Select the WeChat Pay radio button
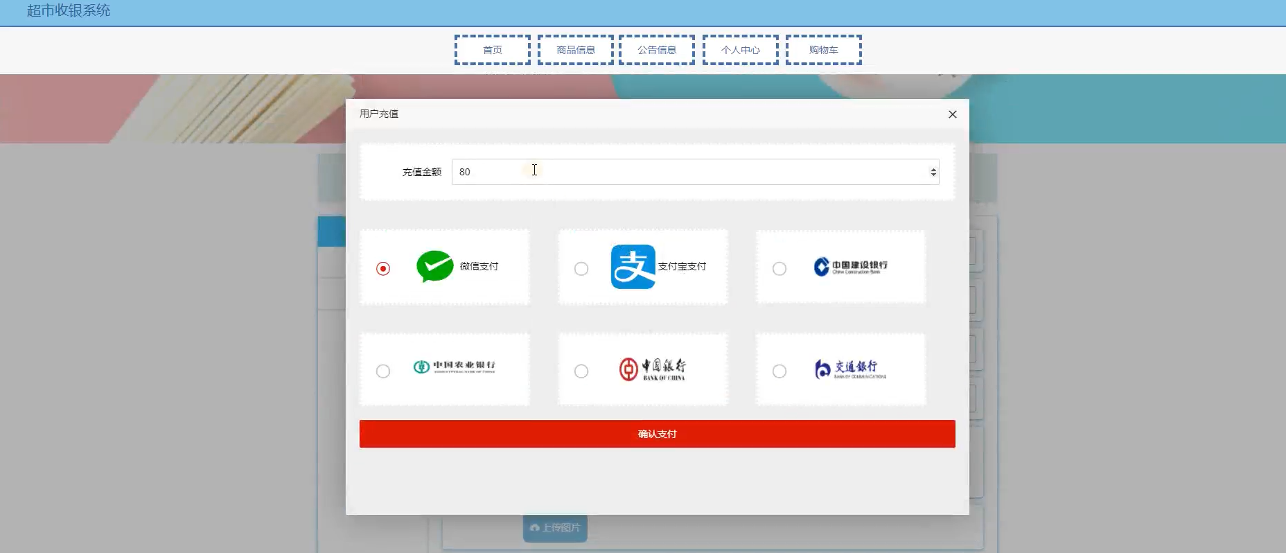Image resolution: width=1286 pixels, height=553 pixels. click(383, 268)
